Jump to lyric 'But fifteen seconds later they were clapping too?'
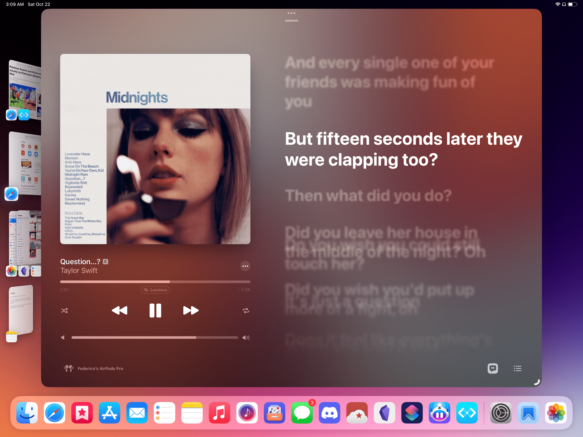Screen dimensions: 583x437 click(403, 149)
